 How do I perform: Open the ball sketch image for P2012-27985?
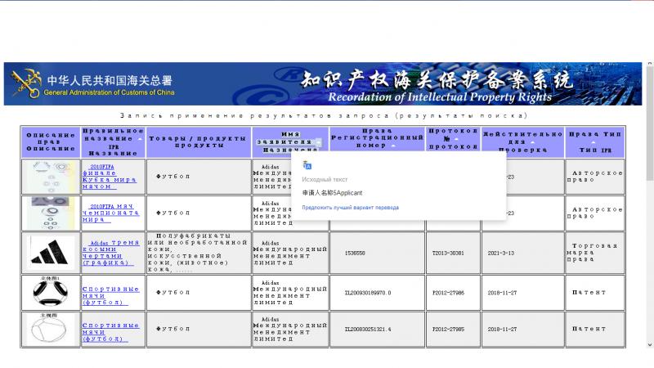click(50, 329)
